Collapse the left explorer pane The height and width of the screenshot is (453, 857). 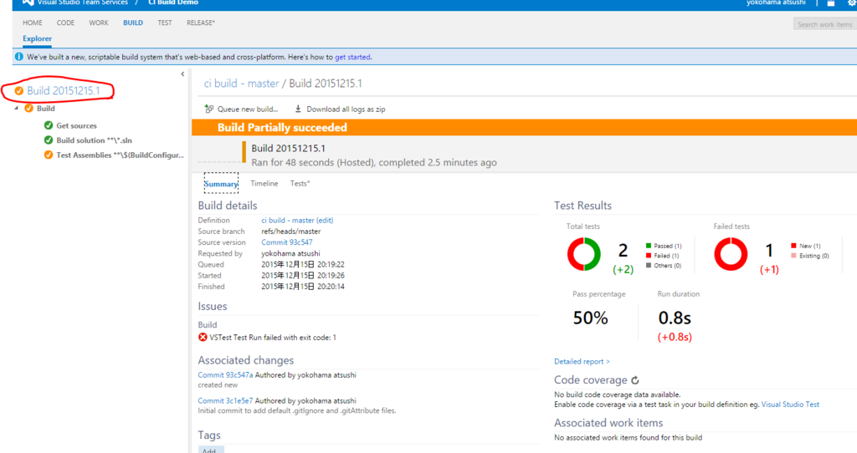(x=182, y=74)
